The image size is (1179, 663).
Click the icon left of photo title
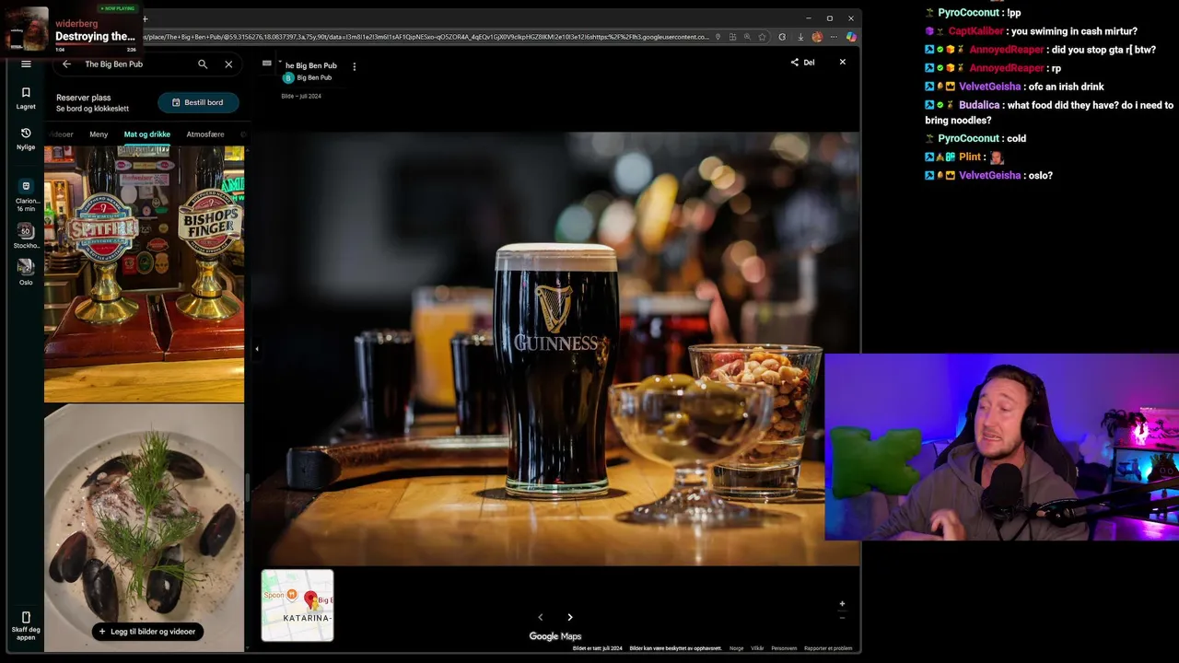click(x=267, y=64)
